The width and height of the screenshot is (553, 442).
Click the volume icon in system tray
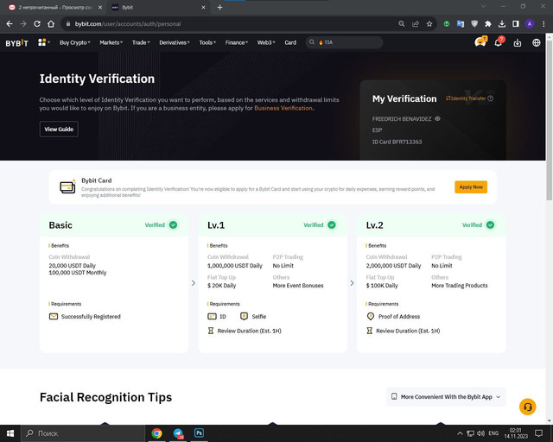[x=480, y=433]
